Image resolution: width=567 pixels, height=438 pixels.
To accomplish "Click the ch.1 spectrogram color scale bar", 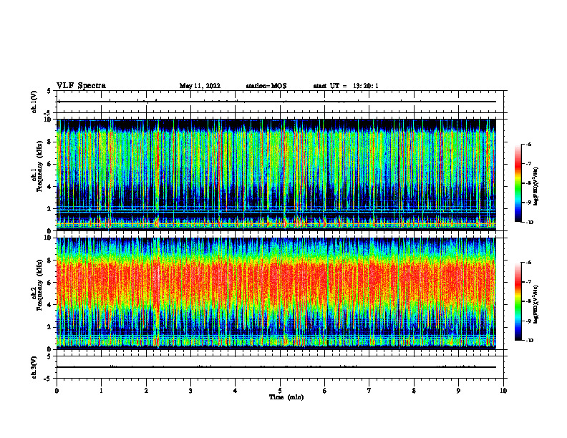I will click(x=518, y=183).
